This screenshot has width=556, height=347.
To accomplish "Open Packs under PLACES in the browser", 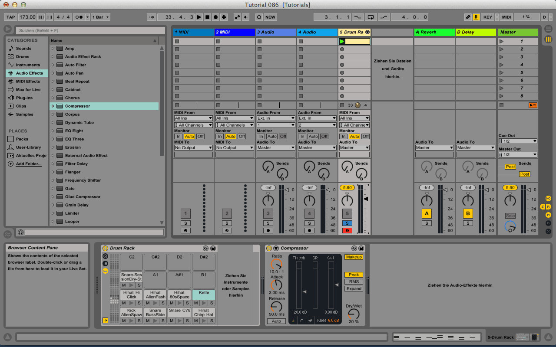I will pyautogui.click(x=23, y=140).
